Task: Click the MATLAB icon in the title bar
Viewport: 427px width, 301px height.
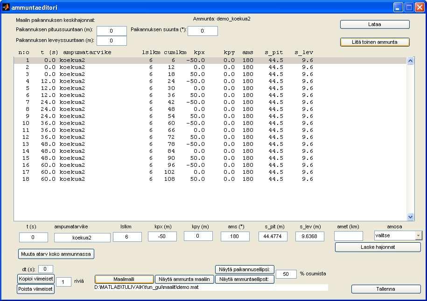Action: coord(6,7)
